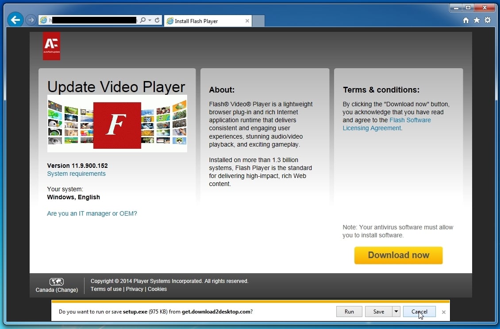Click the yellow Download now button
Image resolution: width=500 pixels, height=329 pixels.
coord(398,255)
